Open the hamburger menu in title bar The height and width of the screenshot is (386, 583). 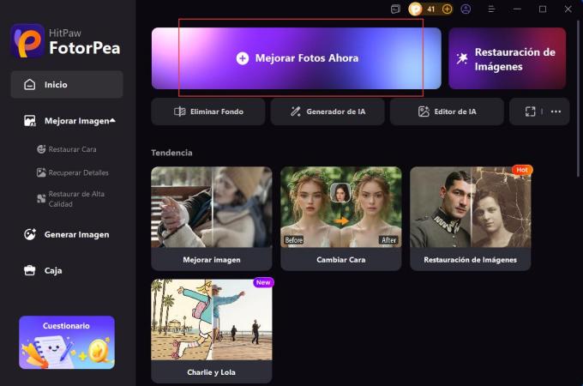[x=492, y=9]
